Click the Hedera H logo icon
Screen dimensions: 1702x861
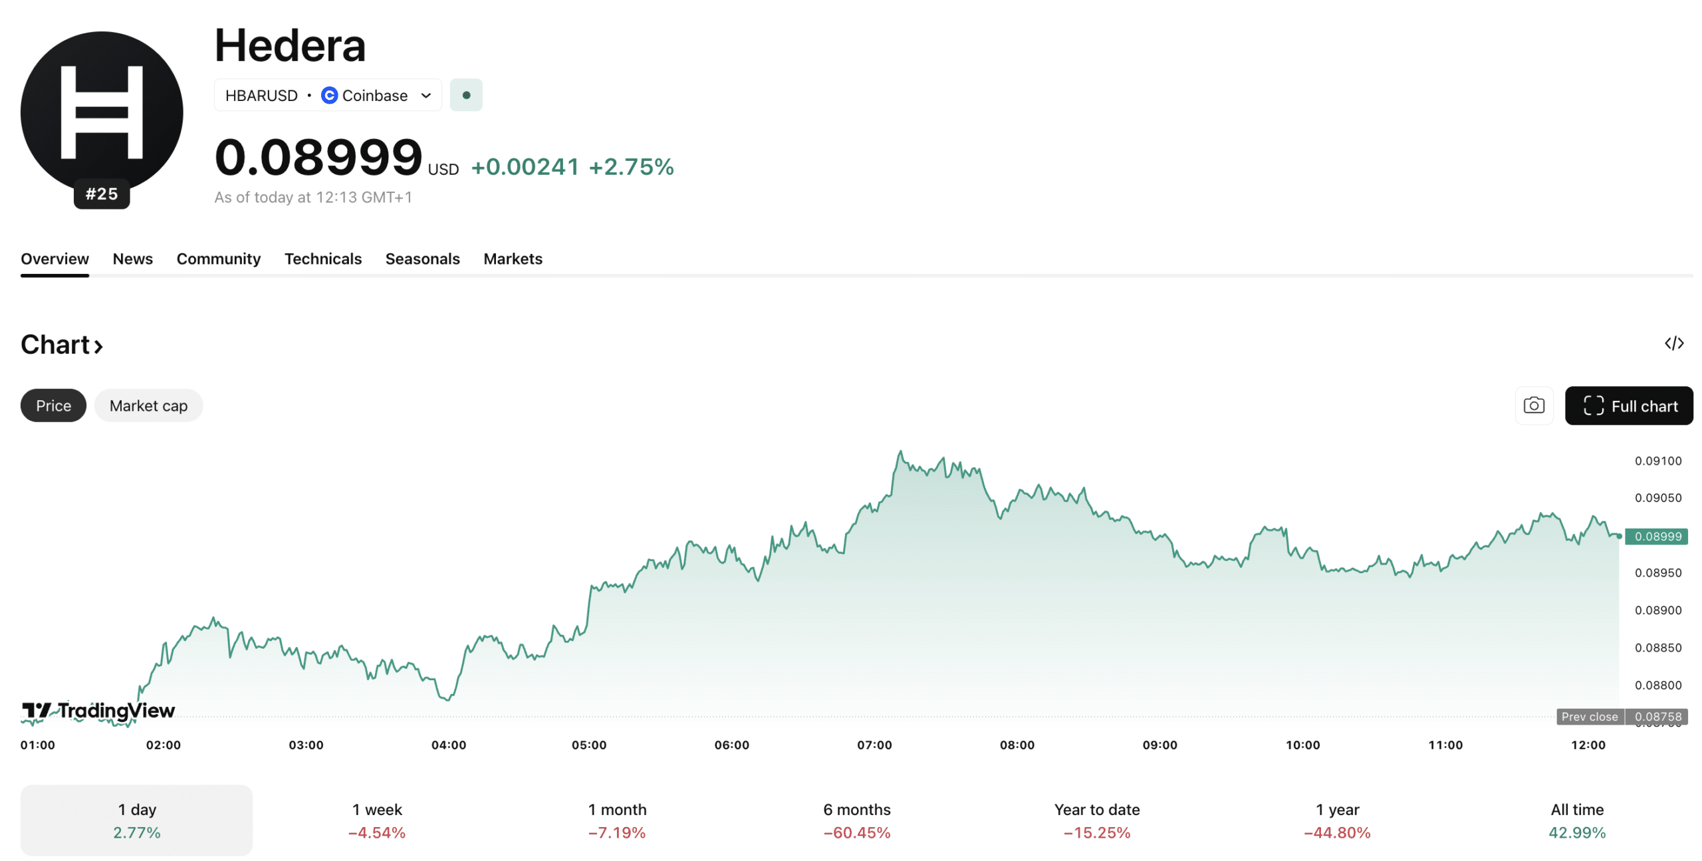(101, 112)
